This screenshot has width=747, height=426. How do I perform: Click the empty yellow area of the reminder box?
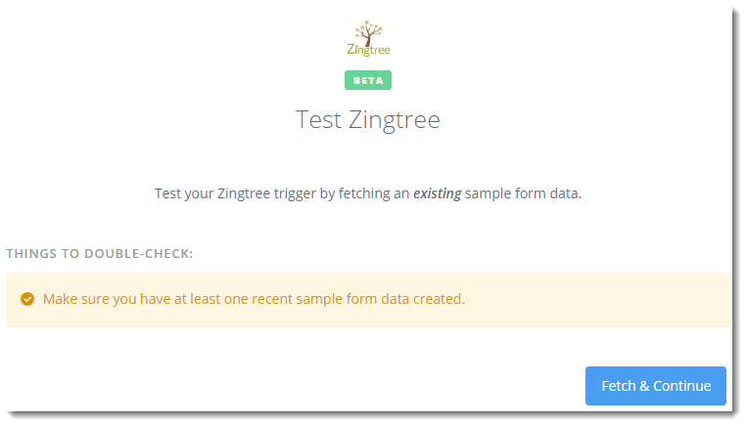595,300
